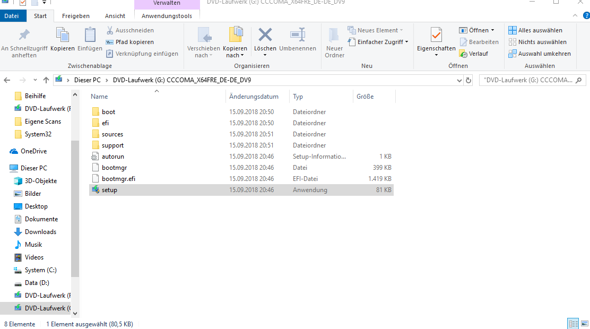Go up one folder level arrow

tap(46, 80)
